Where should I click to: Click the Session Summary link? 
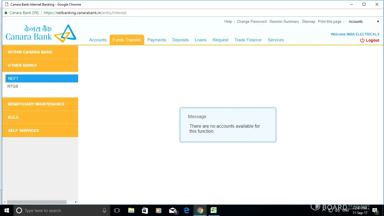(284, 22)
